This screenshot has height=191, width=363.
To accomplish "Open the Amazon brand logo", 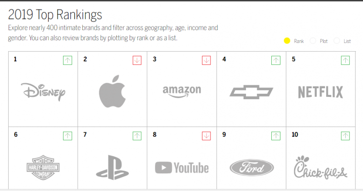I will coord(181,91).
